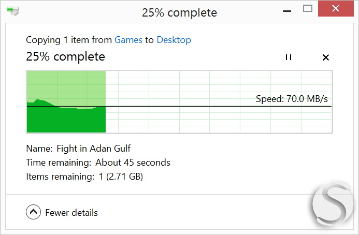Screen dimensions: 359x235
Task: Minimize the copy progress window
Action: point(287,11)
